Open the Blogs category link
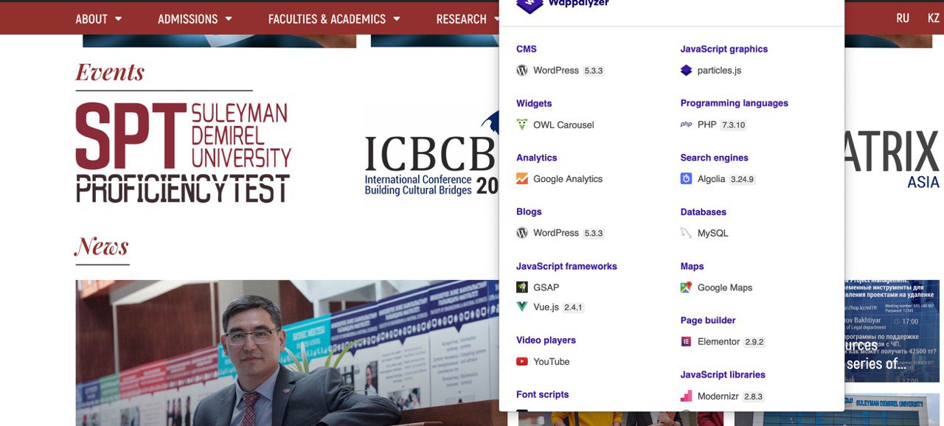Image resolution: width=944 pixels, height=426 pixels. (529, 212)
